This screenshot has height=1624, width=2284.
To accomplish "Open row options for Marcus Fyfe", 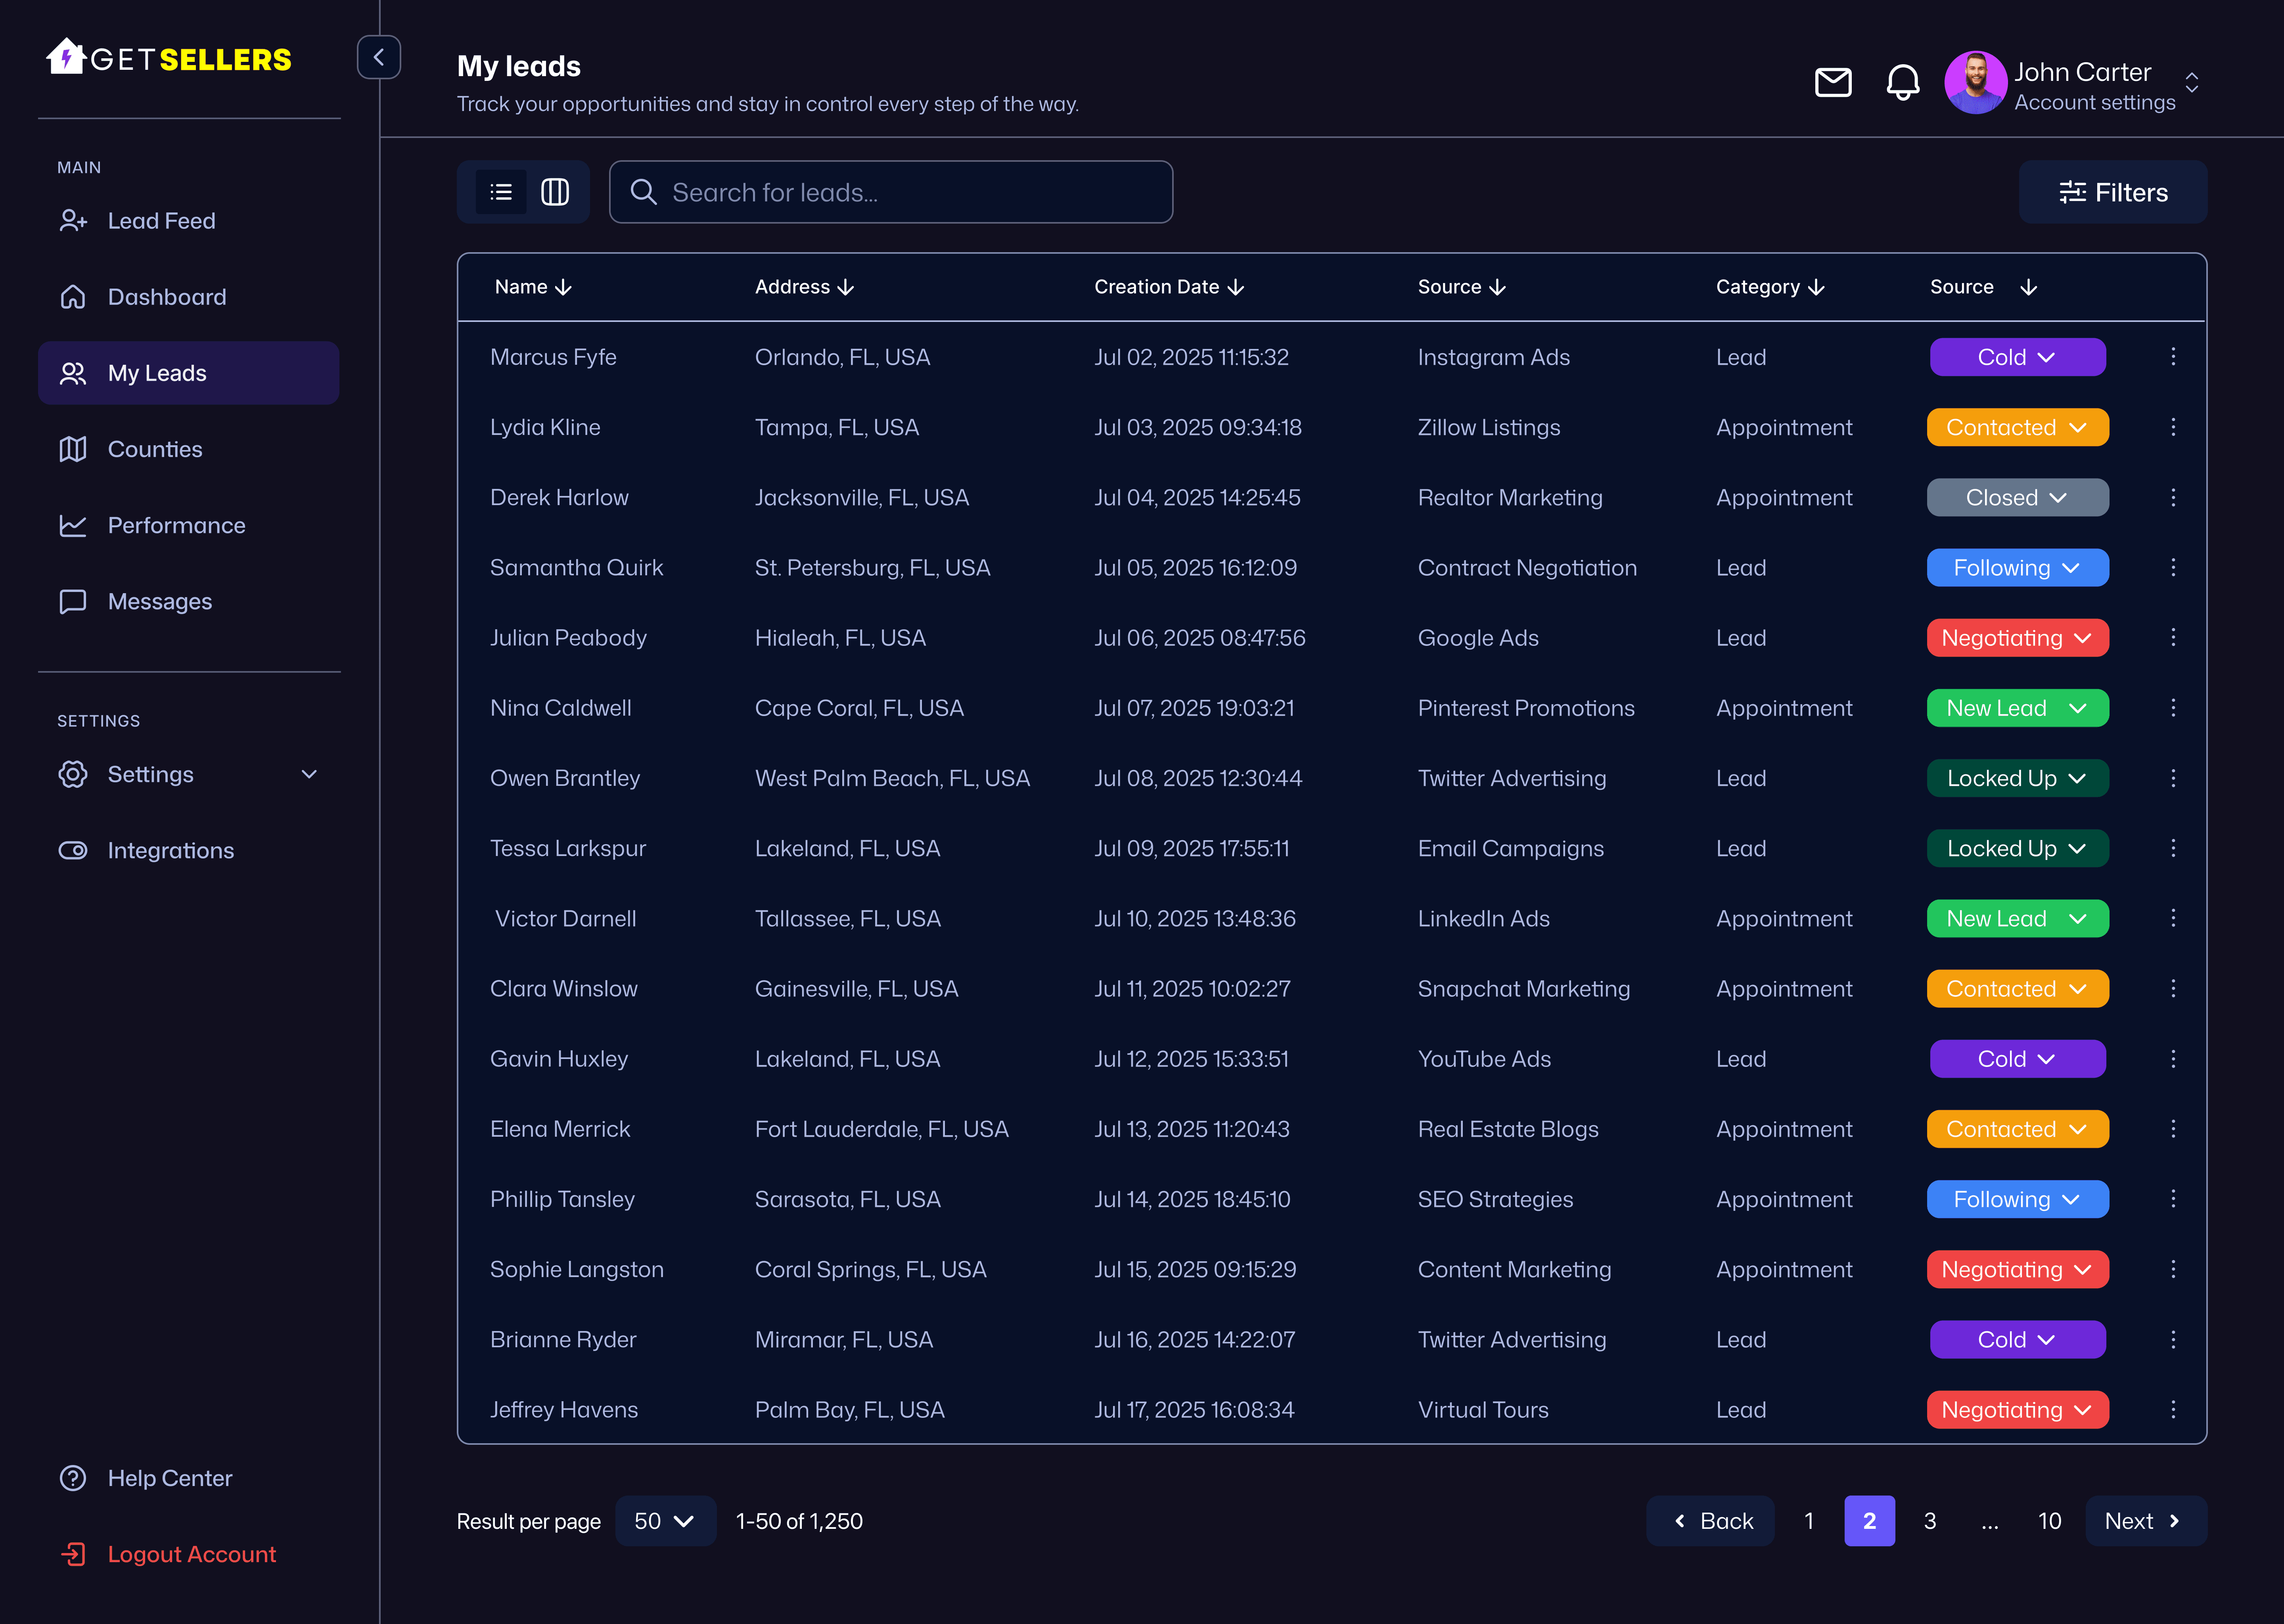I will tap(2172, 357).
